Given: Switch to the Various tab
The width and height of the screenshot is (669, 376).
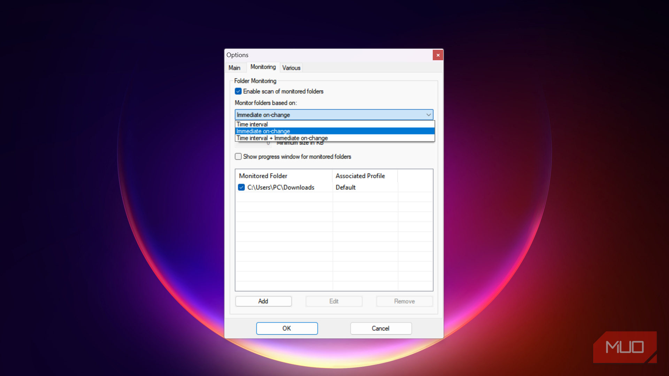Looking at the screenshot, I should click(x=291, y=68).
